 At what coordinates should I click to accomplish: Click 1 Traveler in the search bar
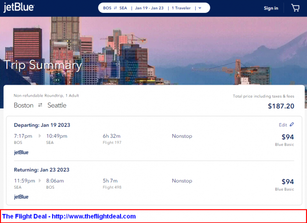tap(181, 8)
